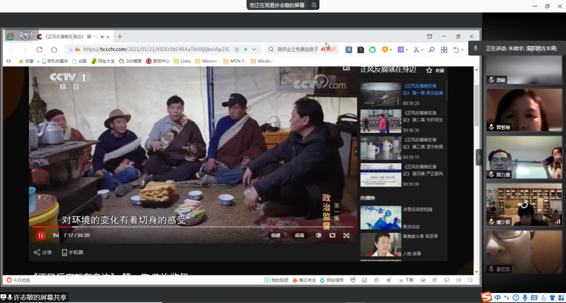Click the browser scissors screenshot tool
This screenshot has width=566, height=303.
[x=417, y=49]
